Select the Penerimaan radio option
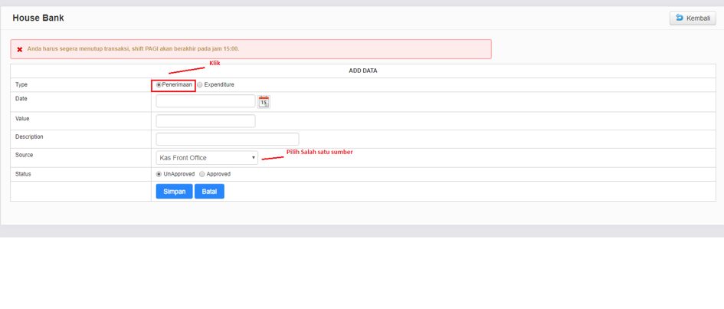The image size is (724, 309). (x=159, y=85)
